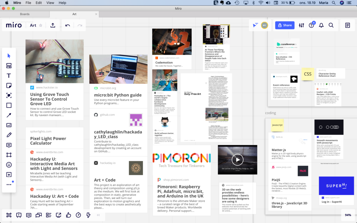Open the Matter.js link card
The height and width of the screenshot is (223, 357).
point(290,147)
